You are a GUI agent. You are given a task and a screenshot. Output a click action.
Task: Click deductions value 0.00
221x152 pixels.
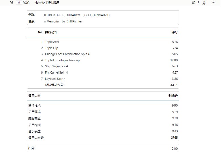175,149
